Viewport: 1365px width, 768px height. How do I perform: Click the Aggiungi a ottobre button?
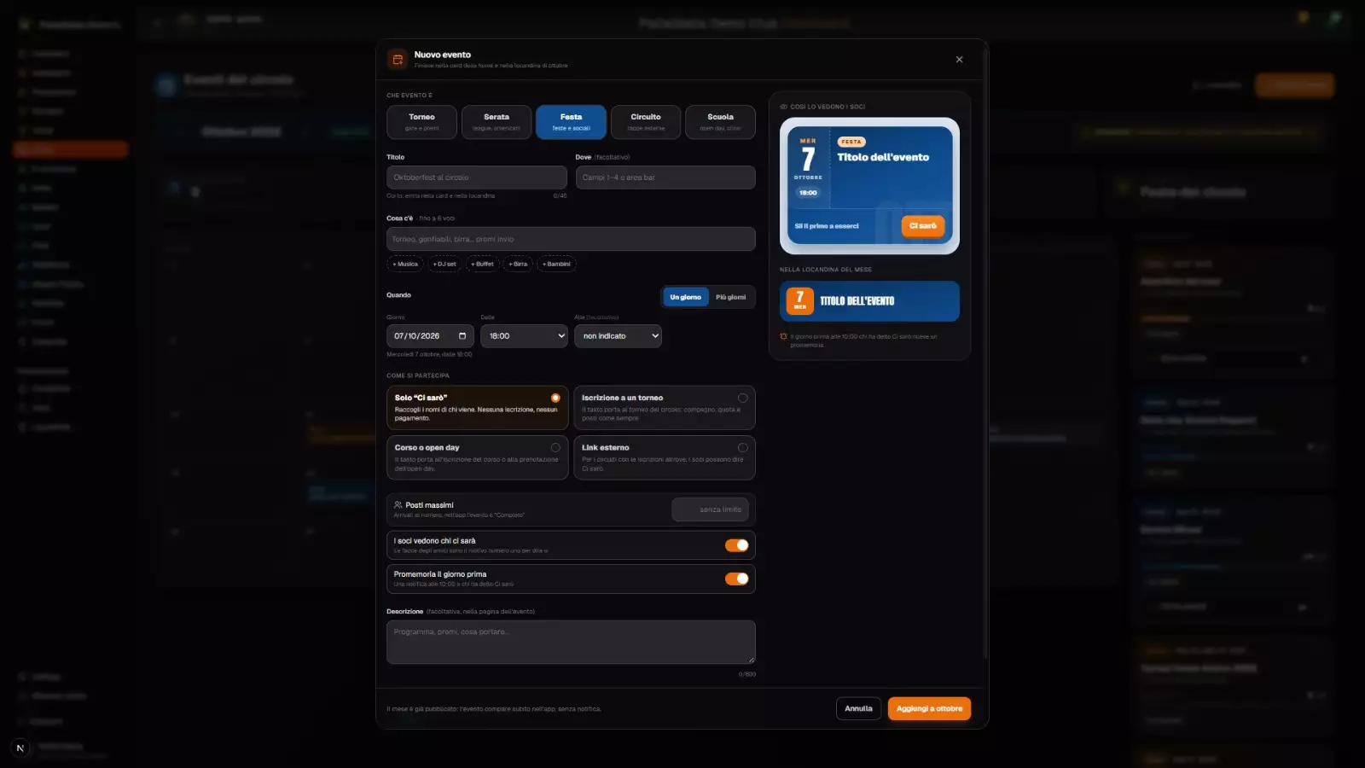tap(929, 708)
